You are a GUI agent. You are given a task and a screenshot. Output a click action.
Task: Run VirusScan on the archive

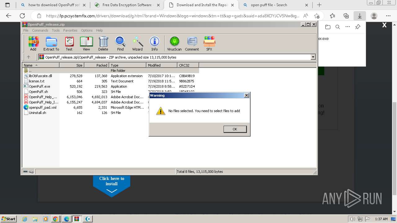click(x=174, y=43)
